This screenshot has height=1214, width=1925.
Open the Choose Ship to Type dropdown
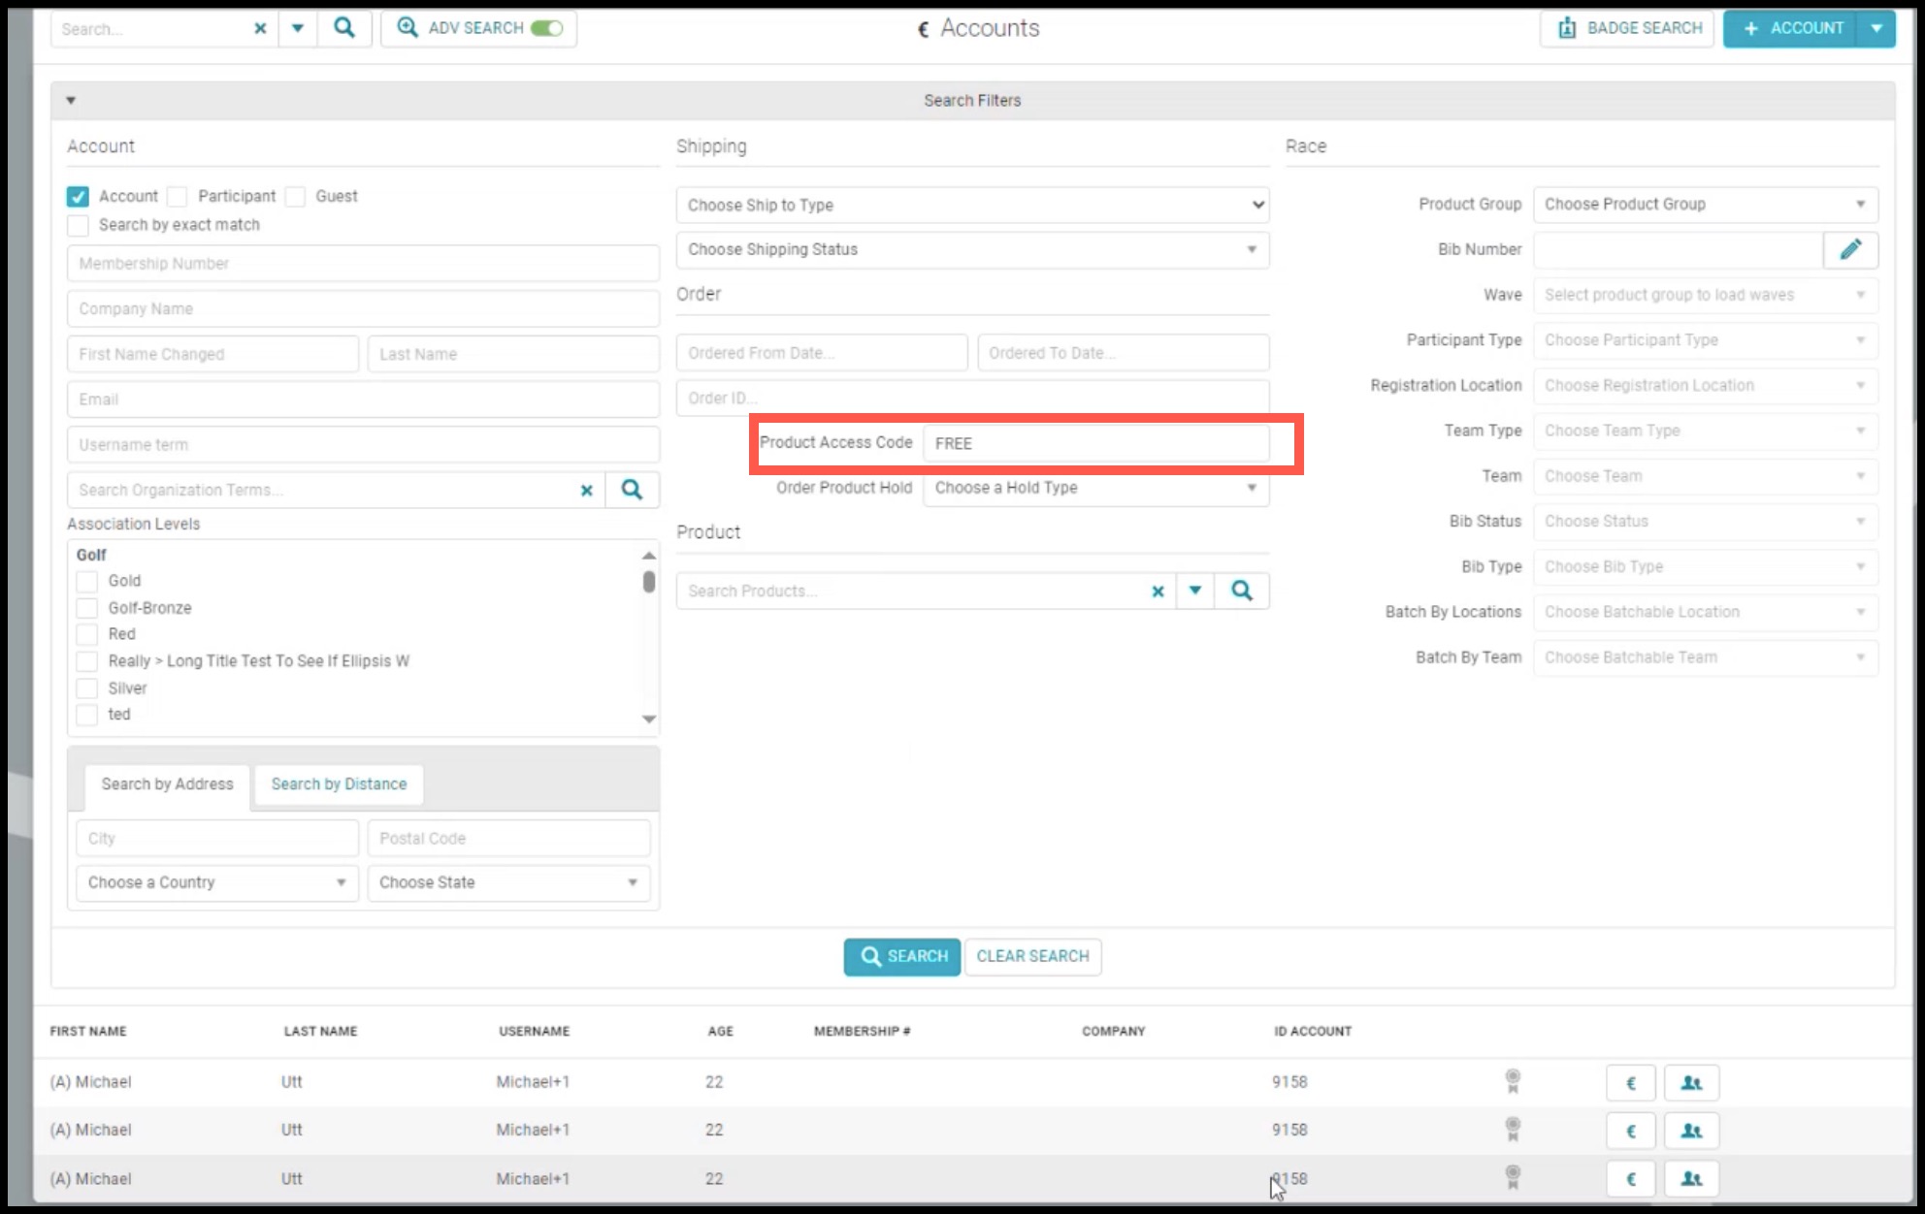point(973,205)
